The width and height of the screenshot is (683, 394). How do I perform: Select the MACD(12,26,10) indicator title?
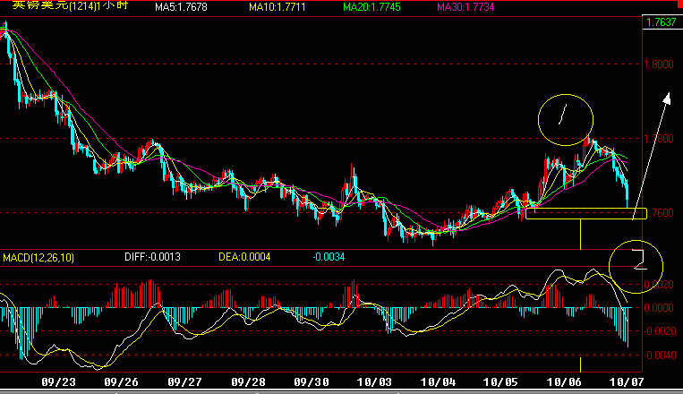[38, 258]
